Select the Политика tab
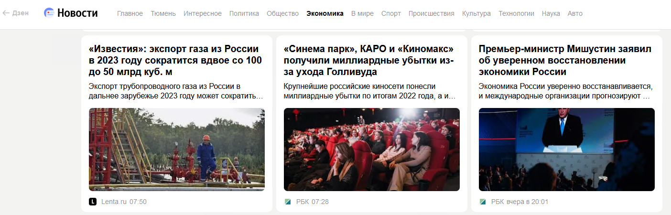Viewport: 671px width, 215px height. coord(244,13)
